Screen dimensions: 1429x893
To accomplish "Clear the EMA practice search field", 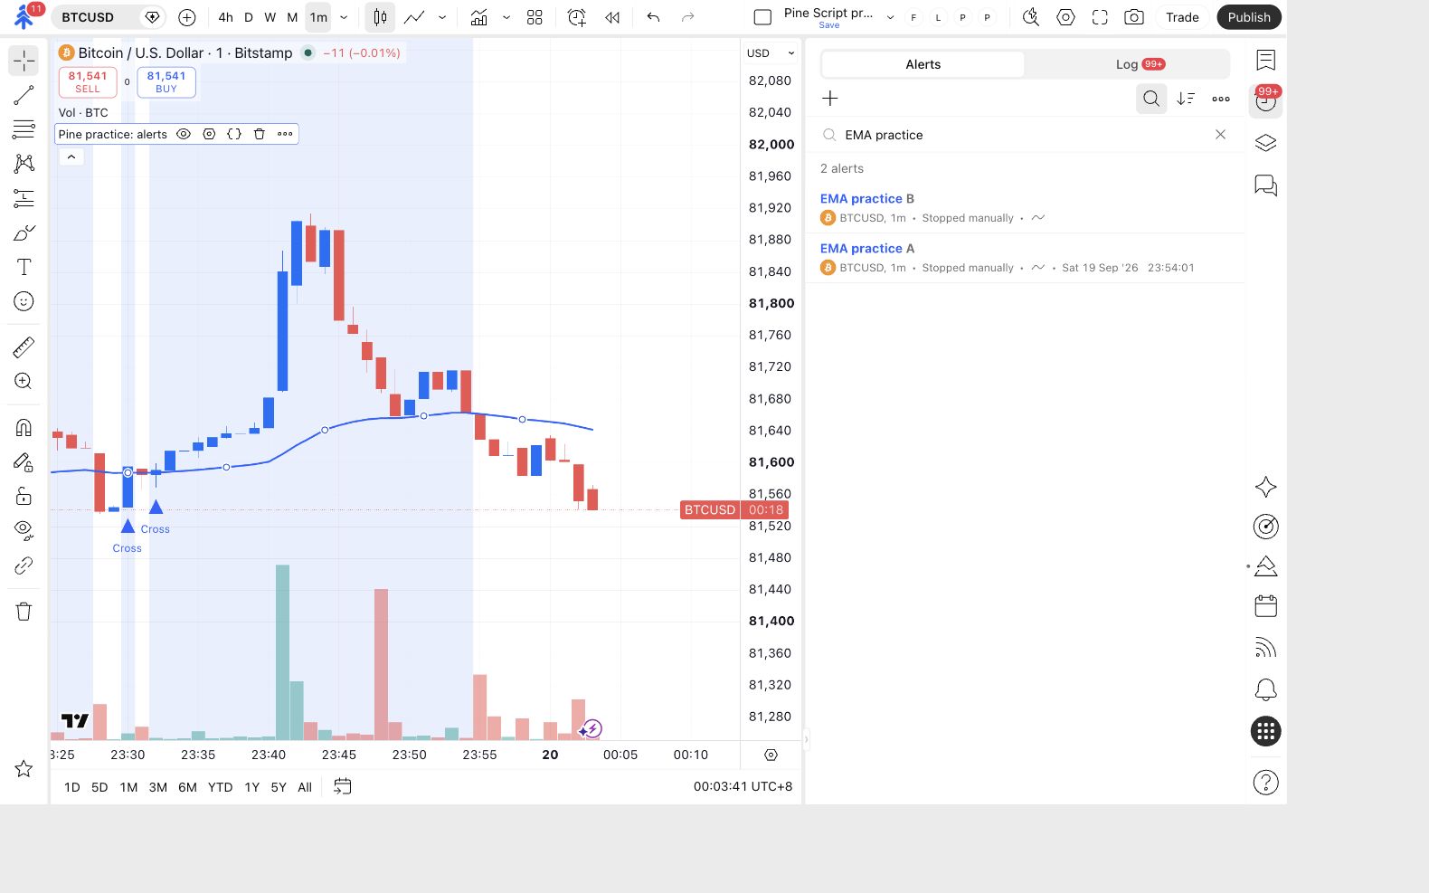I will pos(1220,135).
